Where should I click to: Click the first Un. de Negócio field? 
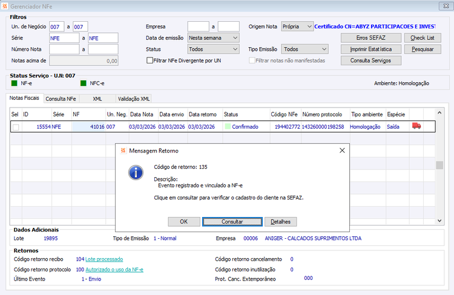coord(56,27)
